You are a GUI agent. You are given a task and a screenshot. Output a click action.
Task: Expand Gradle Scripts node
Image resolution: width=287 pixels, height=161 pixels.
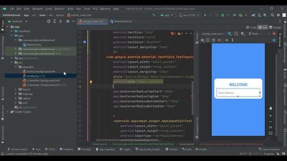(8, 112)
